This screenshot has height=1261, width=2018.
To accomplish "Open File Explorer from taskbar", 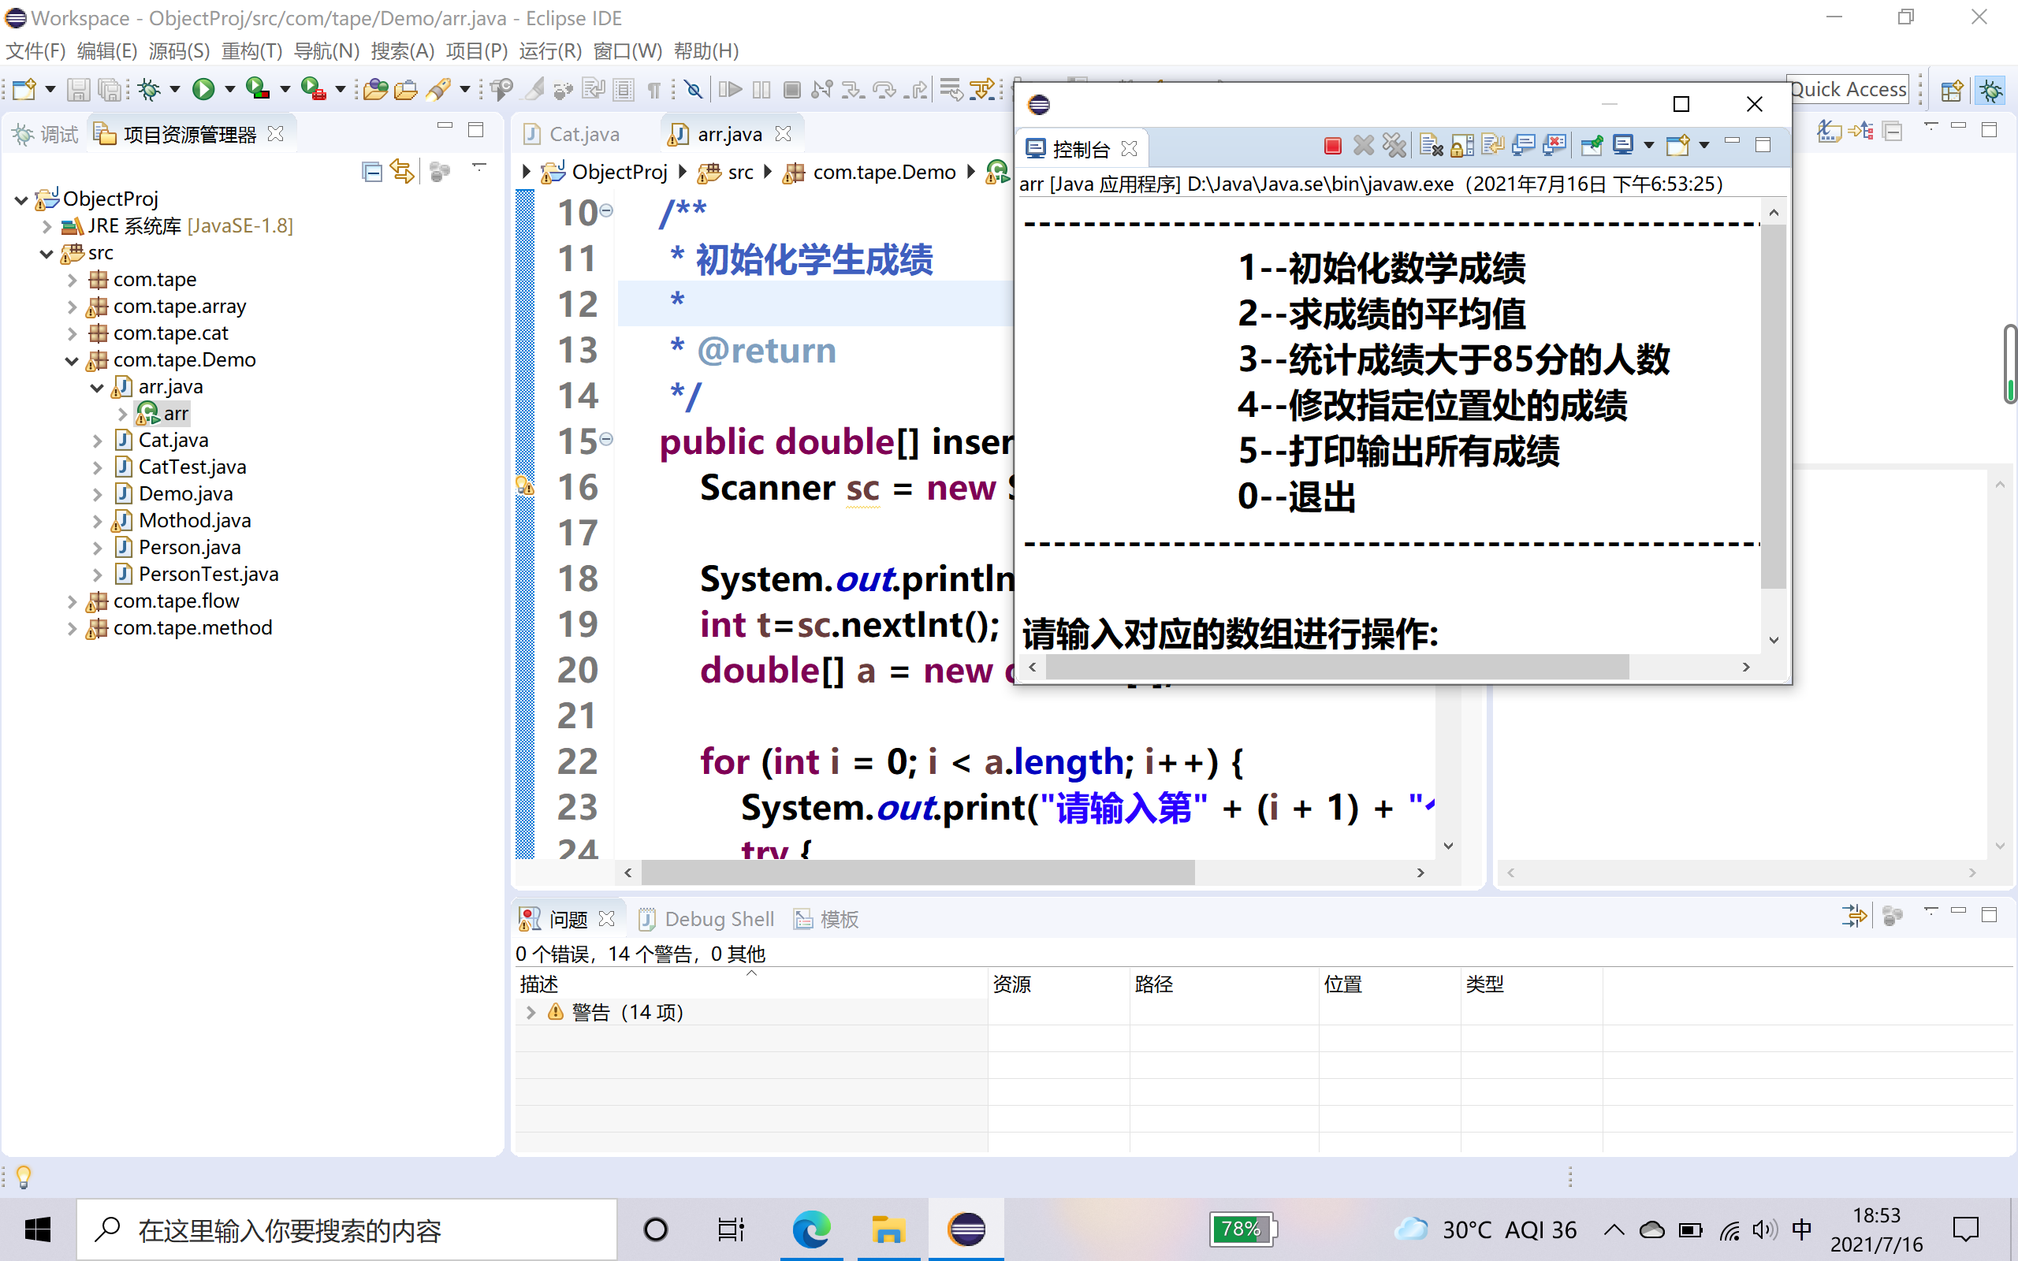I will click(888, 1229).
